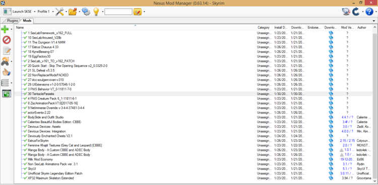Screen dimensions: 378x185
Task: Click version link 3.0.11 for Unofficial Patch
Action: 347,173
